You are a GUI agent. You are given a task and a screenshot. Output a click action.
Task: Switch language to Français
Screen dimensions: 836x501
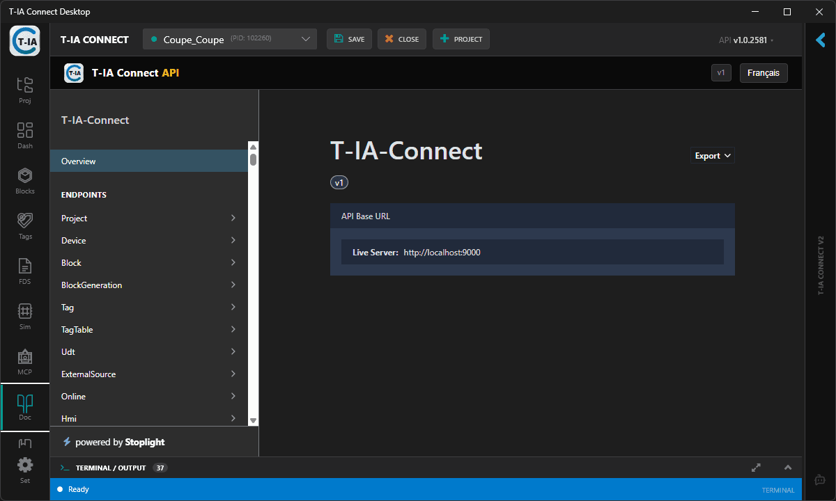(x=764, y=73)
